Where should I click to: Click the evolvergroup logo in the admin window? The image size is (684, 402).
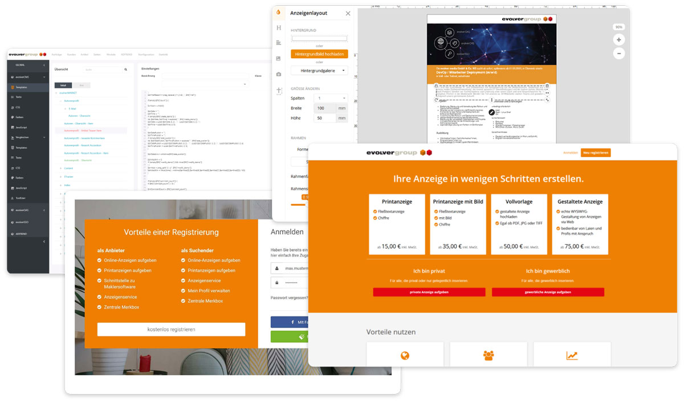(27, 54)
